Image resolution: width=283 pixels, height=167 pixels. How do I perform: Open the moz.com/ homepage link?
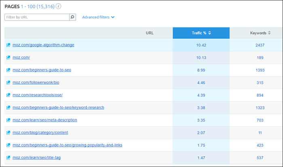[x=21, y=57]
